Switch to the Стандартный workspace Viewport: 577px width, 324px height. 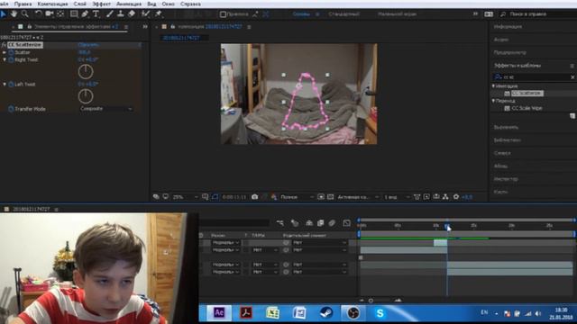[343, 14]
